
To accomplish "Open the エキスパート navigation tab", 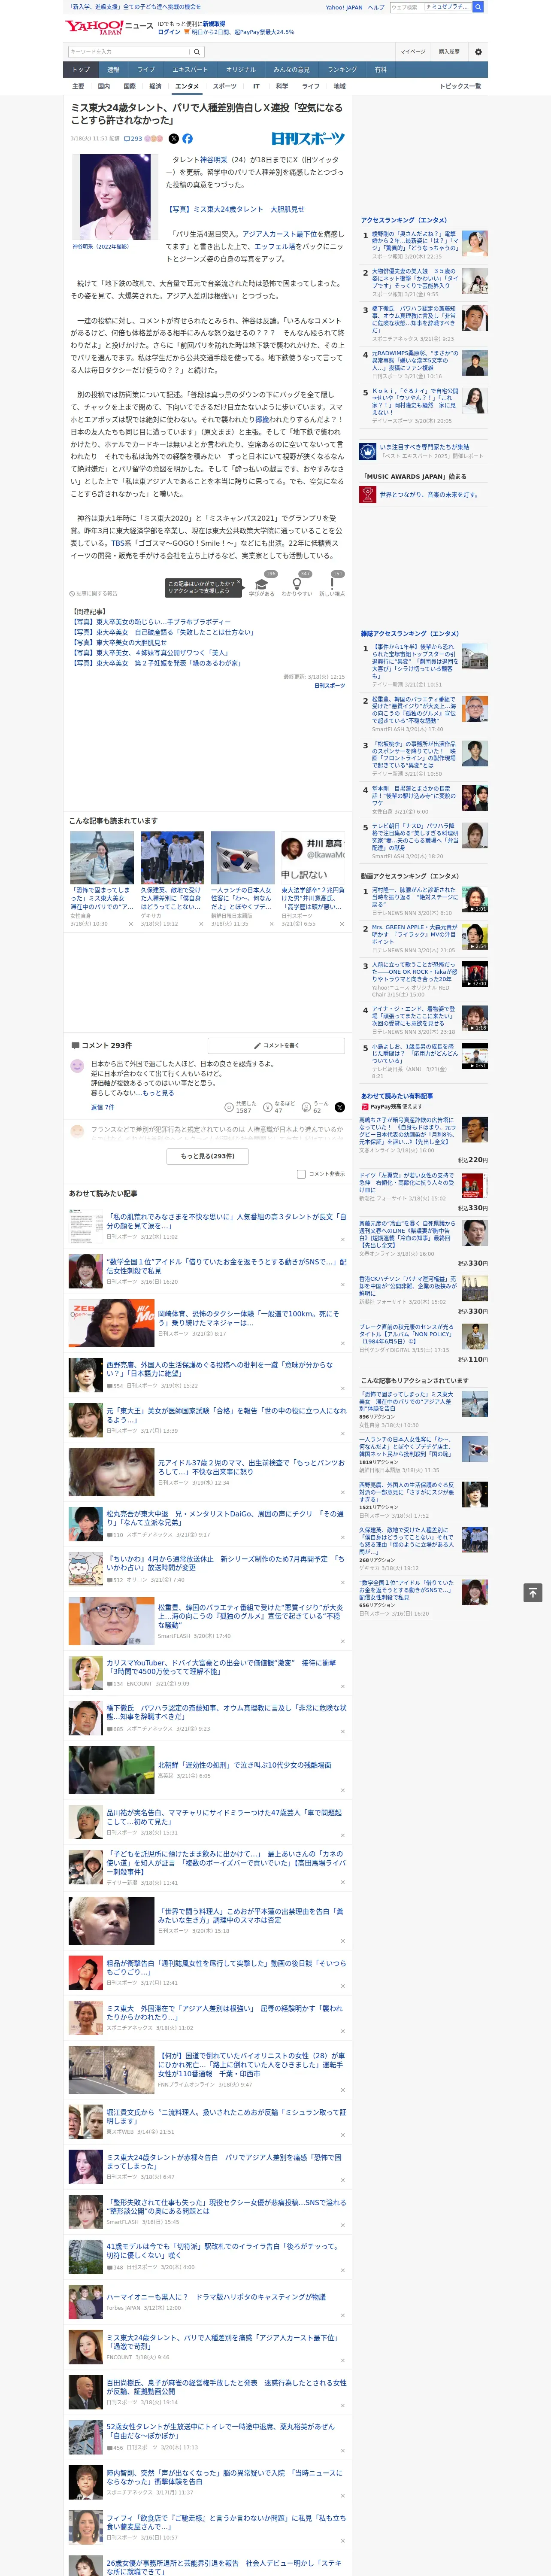I will (x=190, y=70).
